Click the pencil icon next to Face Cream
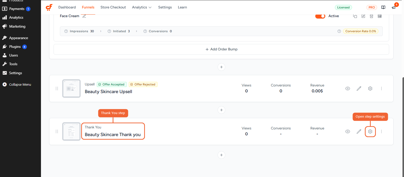The height and width of the screenshot is (177, 404). pyautogui.click(x=84, y=16)
